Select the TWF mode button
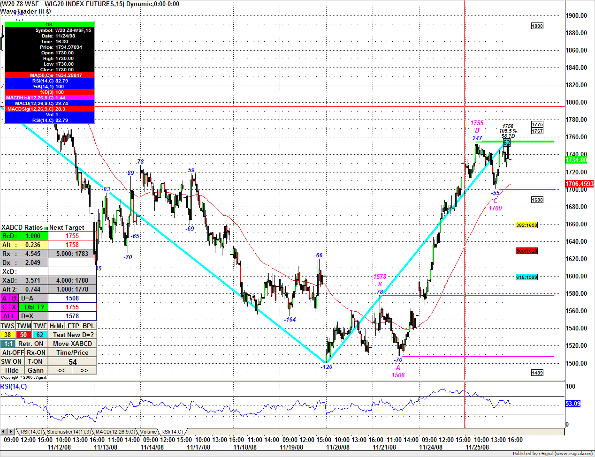 tap(40, 326)
